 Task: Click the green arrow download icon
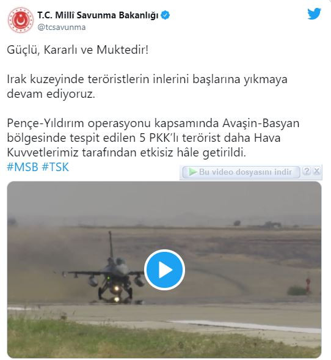click(x=192, y=172)
